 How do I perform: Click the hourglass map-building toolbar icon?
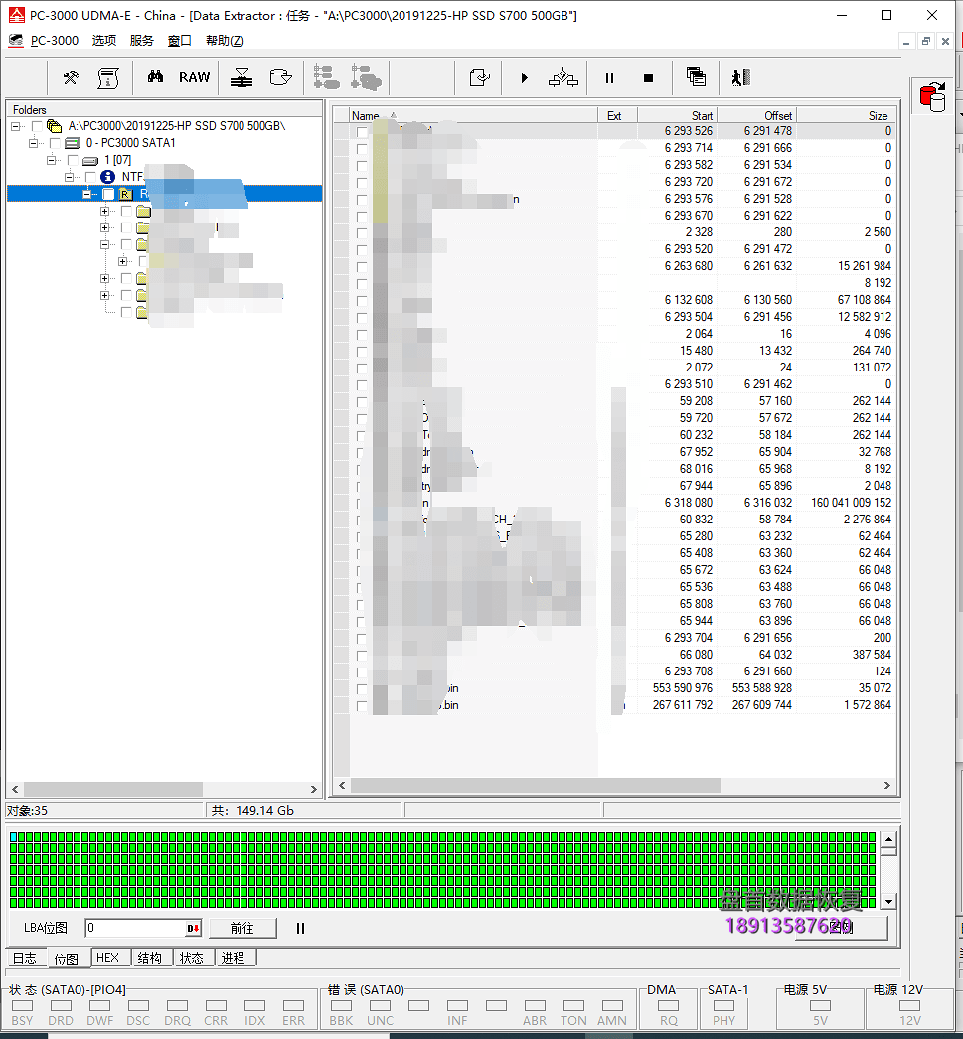pyautogui.click(x=241, y=78)
